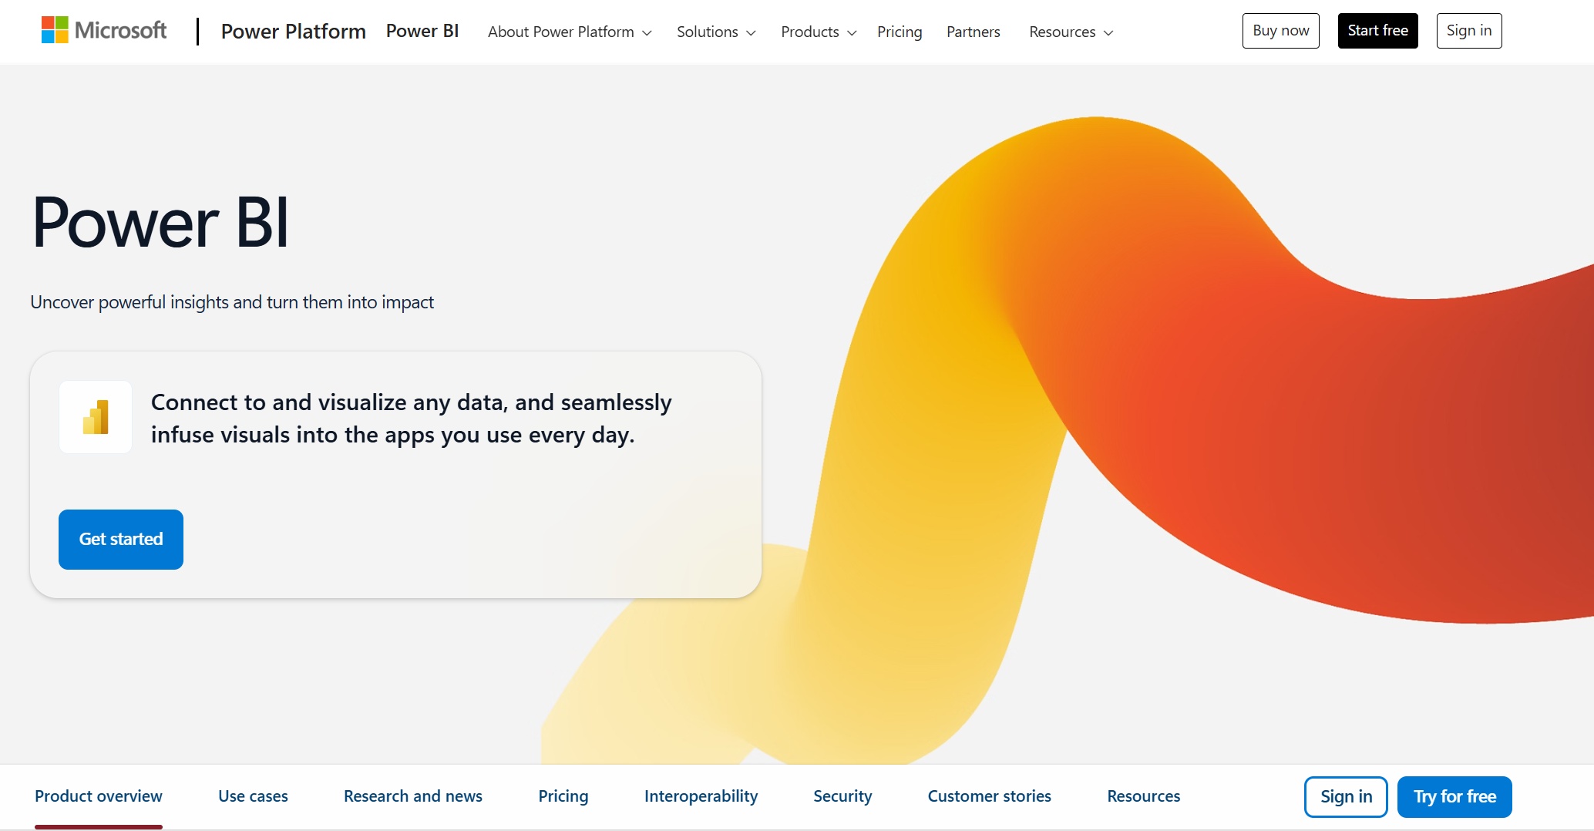Select the Interoperability tab

pos(700,796)
